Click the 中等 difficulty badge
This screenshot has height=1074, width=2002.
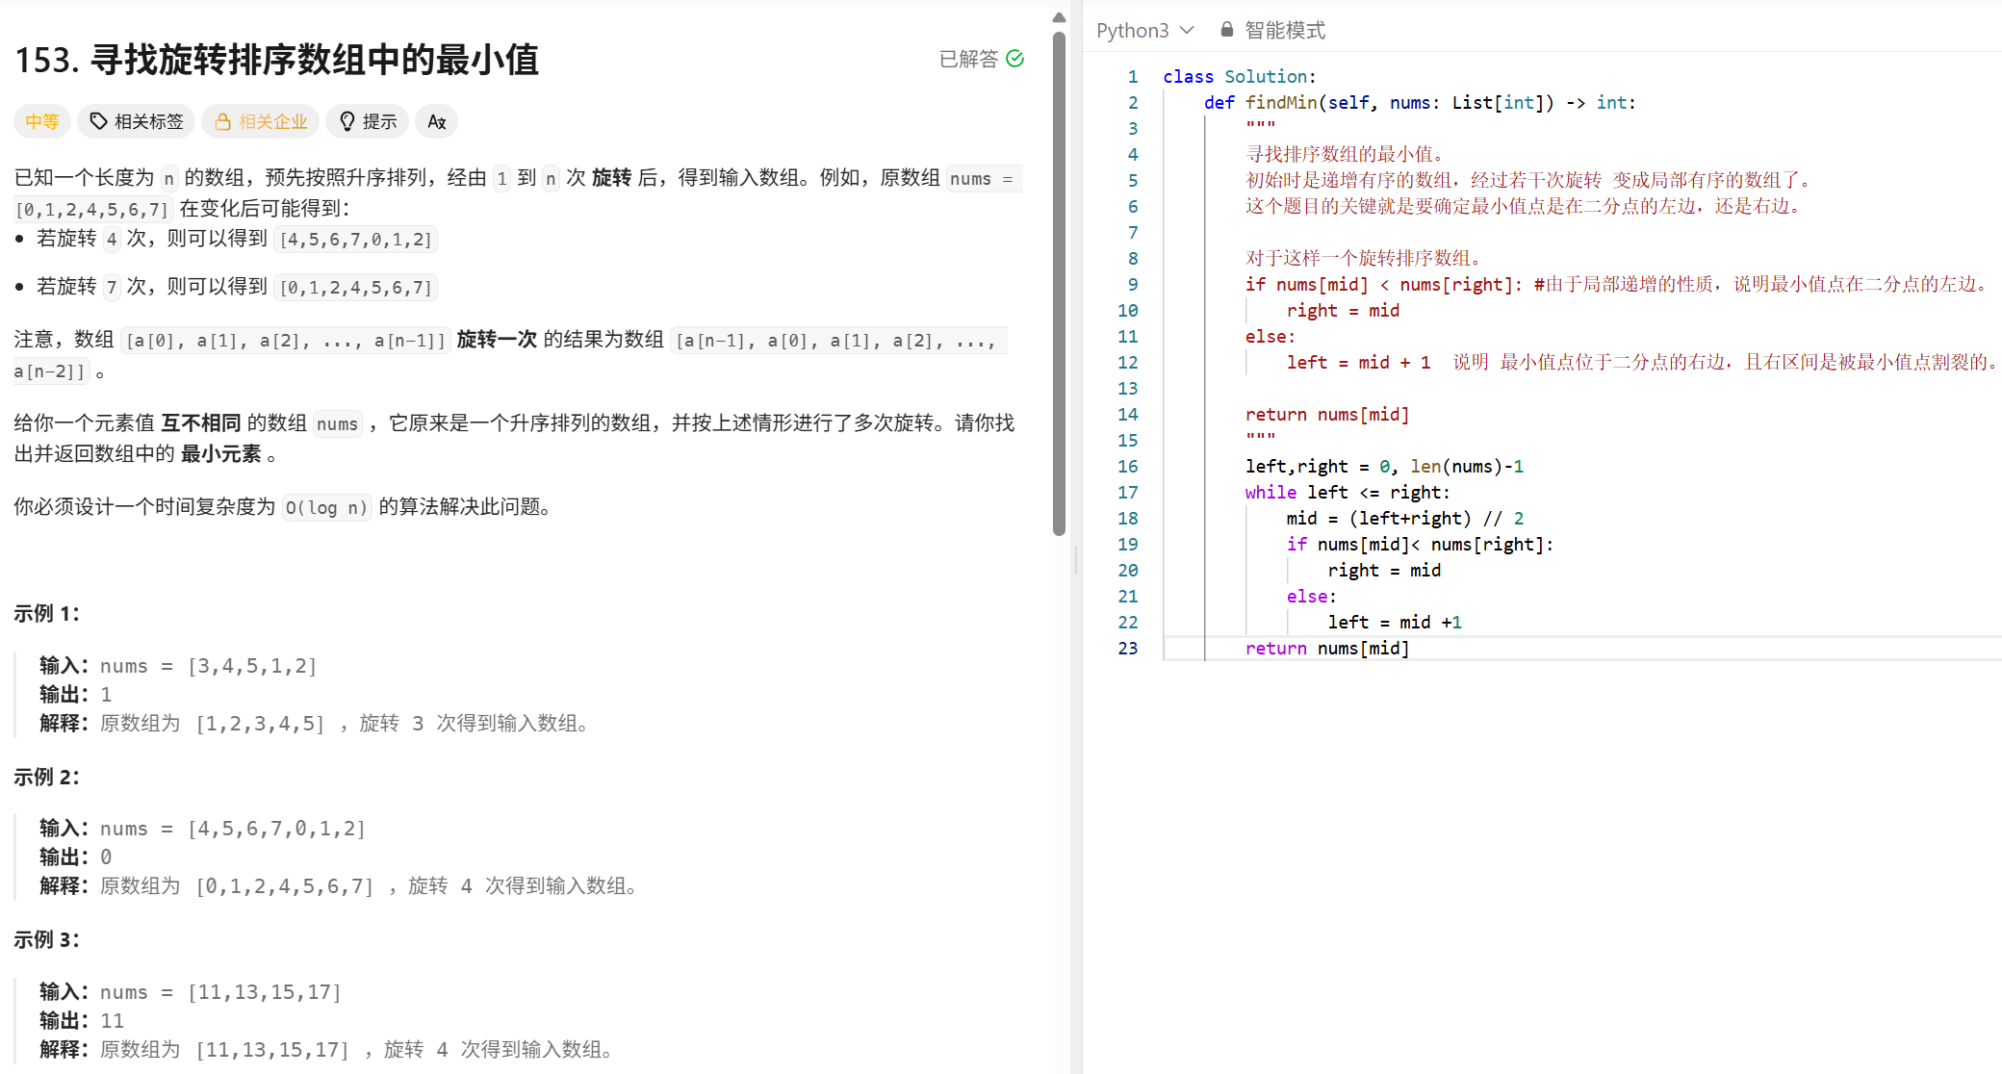[x=41, y=121]
